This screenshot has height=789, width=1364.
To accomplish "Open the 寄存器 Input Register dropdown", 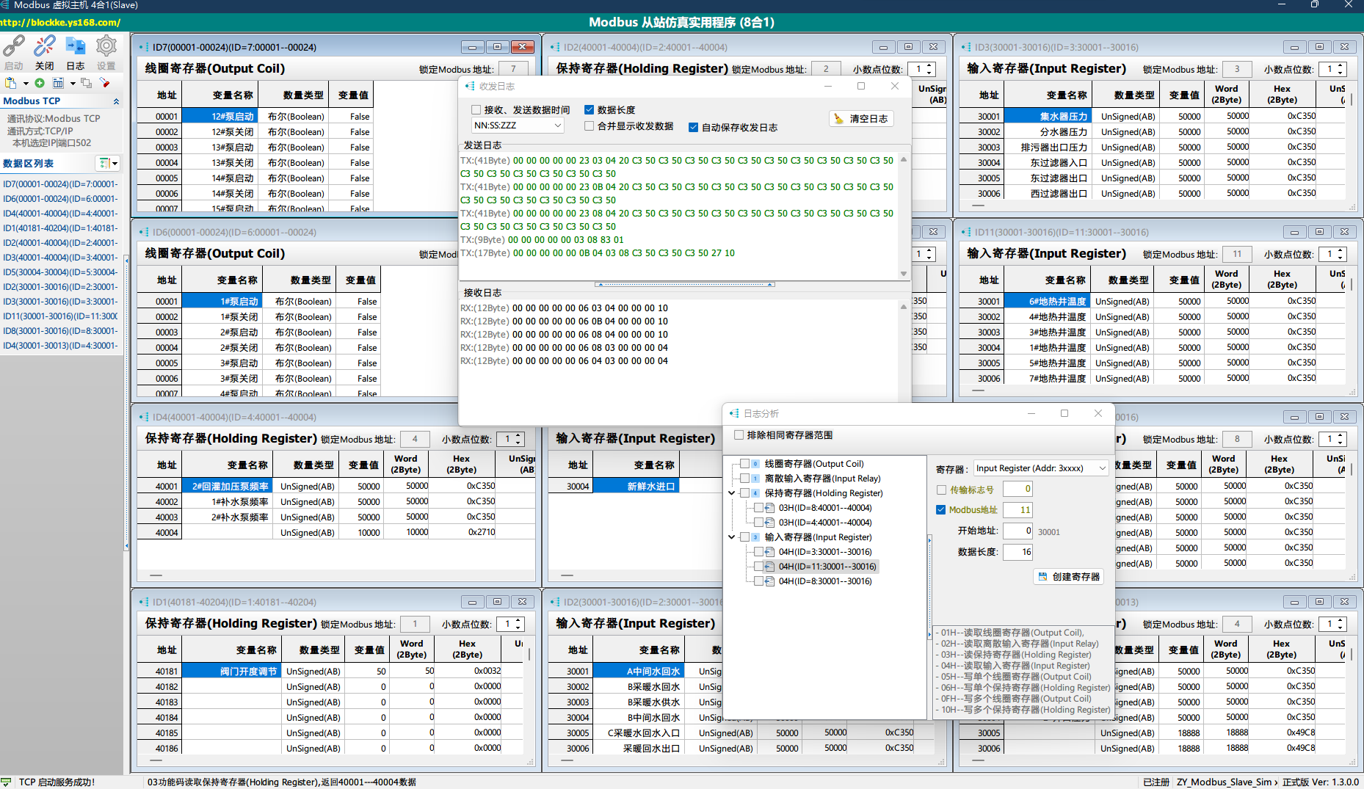I will (x=1101, y=468).
